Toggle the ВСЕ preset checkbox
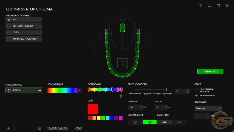 point(9,20)
